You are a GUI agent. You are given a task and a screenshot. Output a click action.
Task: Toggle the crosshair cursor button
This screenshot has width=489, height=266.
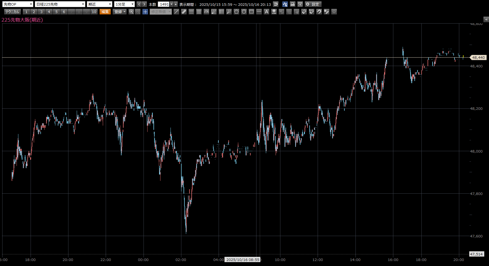(x=145, y=12)
